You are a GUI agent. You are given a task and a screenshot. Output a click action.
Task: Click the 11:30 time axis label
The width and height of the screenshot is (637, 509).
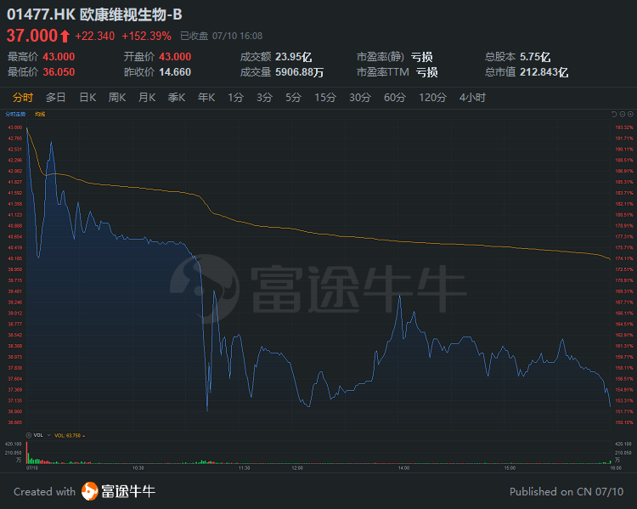point(244,468)
